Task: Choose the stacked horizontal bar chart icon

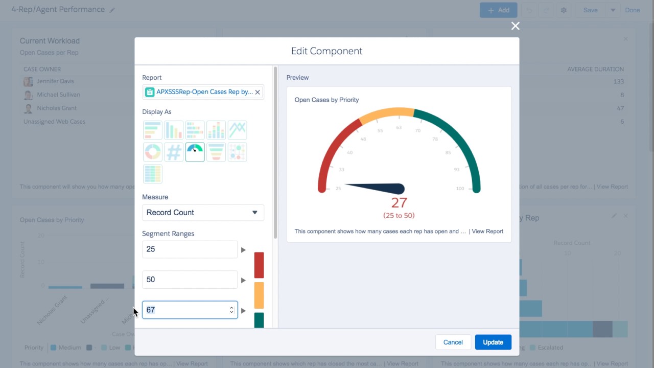Action: (x=195, y=130)
